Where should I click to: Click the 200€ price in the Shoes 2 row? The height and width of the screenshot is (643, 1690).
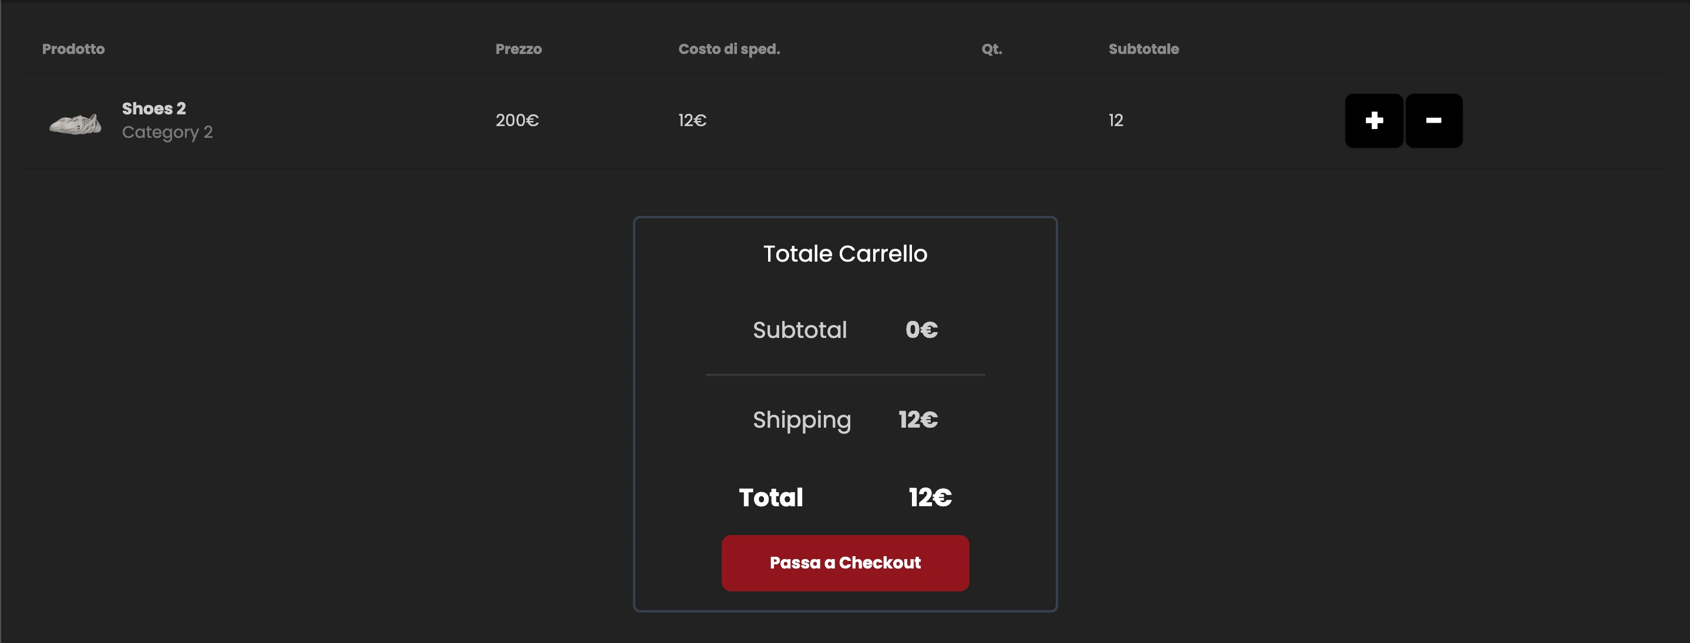(516, 121)
